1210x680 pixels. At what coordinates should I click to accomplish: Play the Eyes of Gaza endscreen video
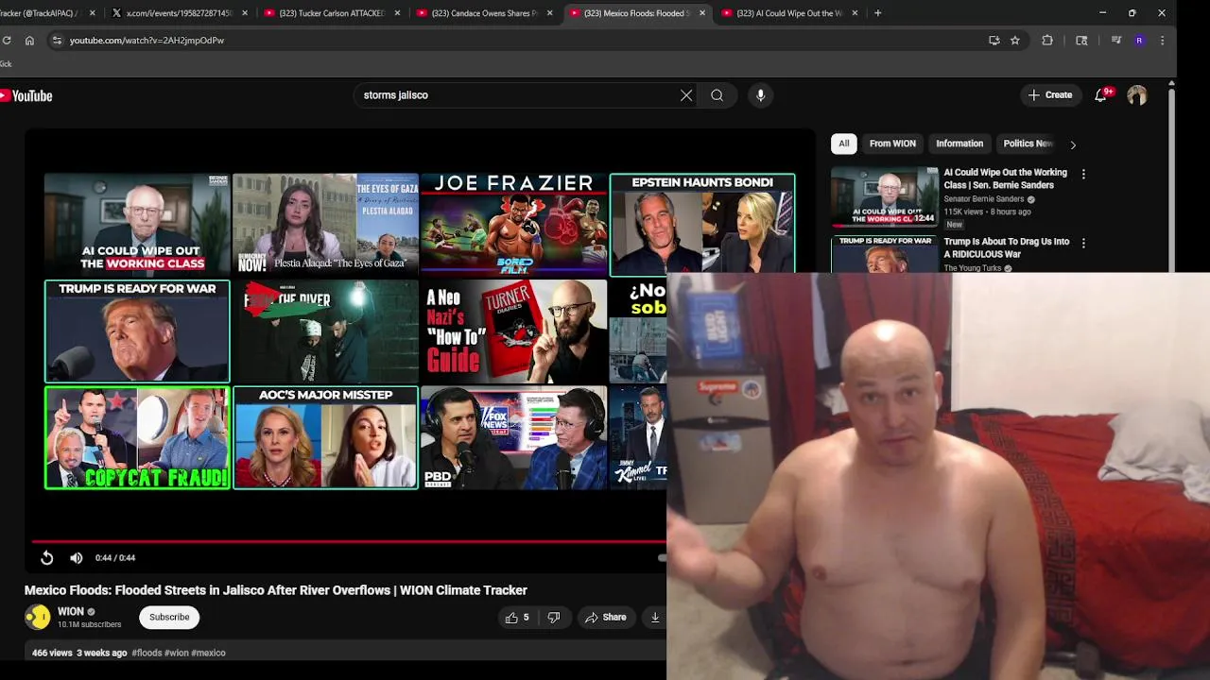click(x=325, y=224)
